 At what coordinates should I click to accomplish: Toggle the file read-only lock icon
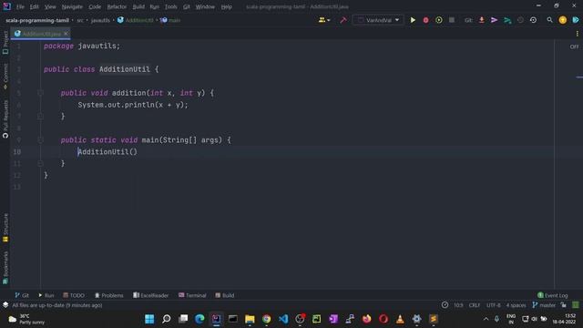click(x=564, y=305)
